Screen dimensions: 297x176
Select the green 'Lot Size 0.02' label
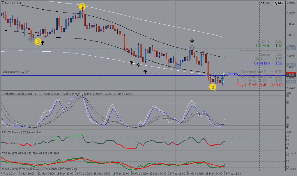click(269, 46)
